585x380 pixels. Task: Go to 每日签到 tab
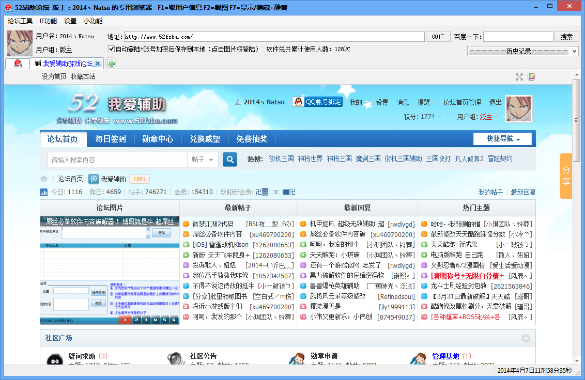(111, 139)
